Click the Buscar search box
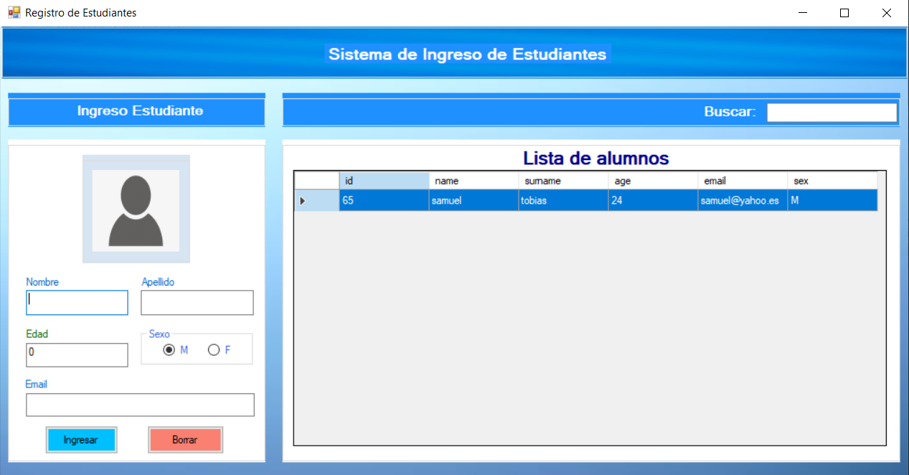This screenshot has height=475, width=909. click(x=832, y=112)
